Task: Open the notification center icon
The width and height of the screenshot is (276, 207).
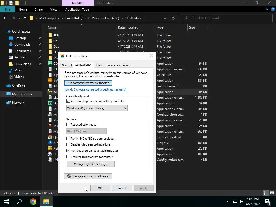Action: click(267, 202)
